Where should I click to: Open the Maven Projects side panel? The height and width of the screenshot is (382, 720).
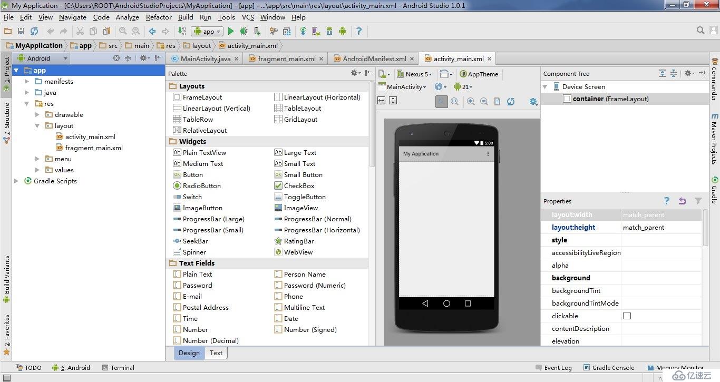pyautogui.click(x=715, y=139)
